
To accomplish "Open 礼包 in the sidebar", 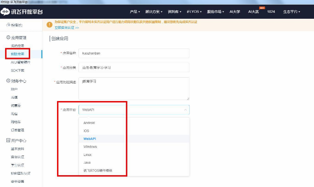I will point(14,114).
